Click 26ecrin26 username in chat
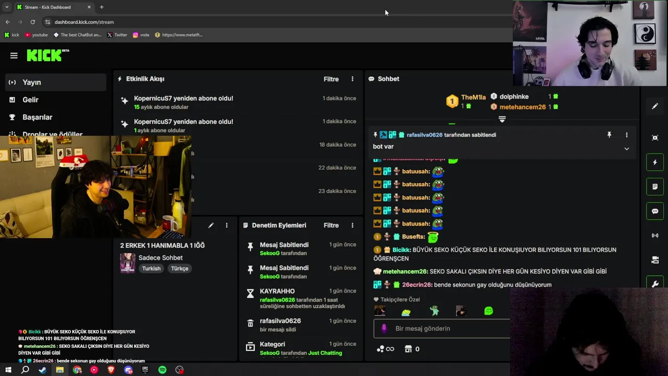Screen dimensions: 668x376 (x=416, y=285)
